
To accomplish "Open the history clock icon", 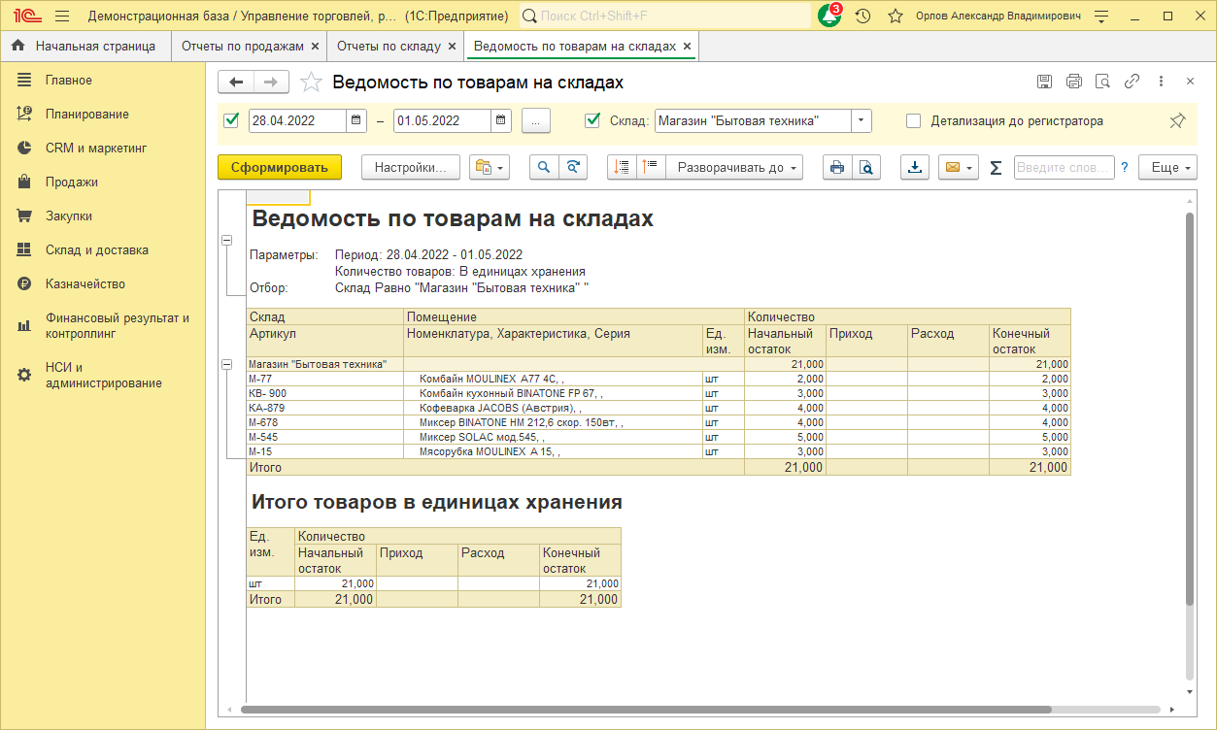I will [862, 17].
